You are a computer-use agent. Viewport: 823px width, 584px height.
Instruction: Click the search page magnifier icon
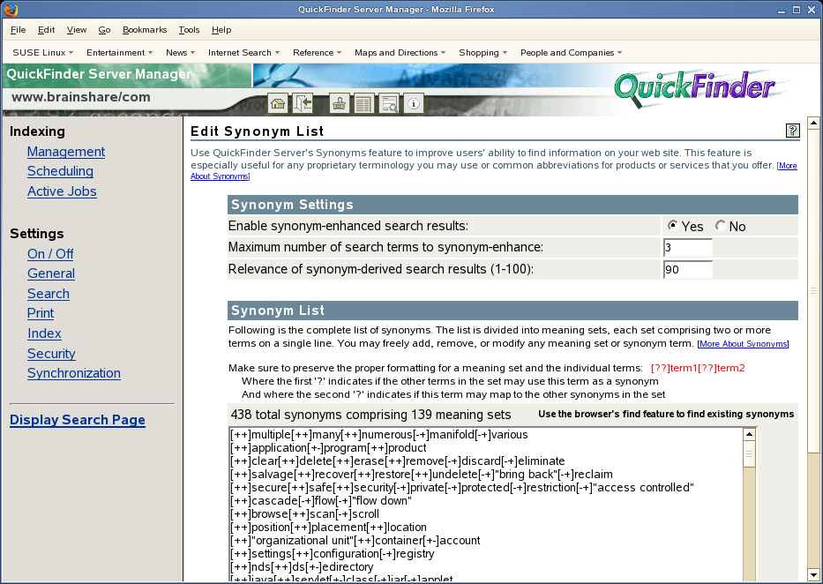click(388, 103)
